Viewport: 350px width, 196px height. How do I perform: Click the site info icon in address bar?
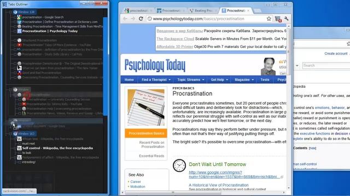(x=150, y=19)
